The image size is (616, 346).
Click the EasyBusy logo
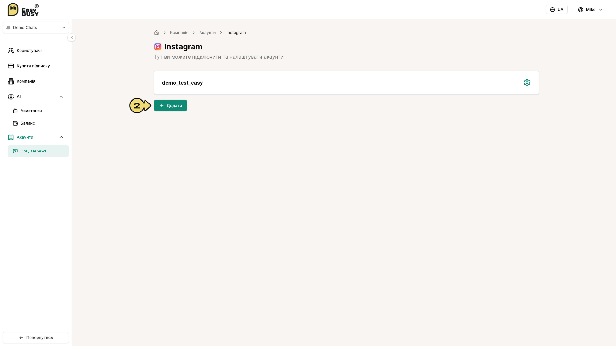point(23,10)
